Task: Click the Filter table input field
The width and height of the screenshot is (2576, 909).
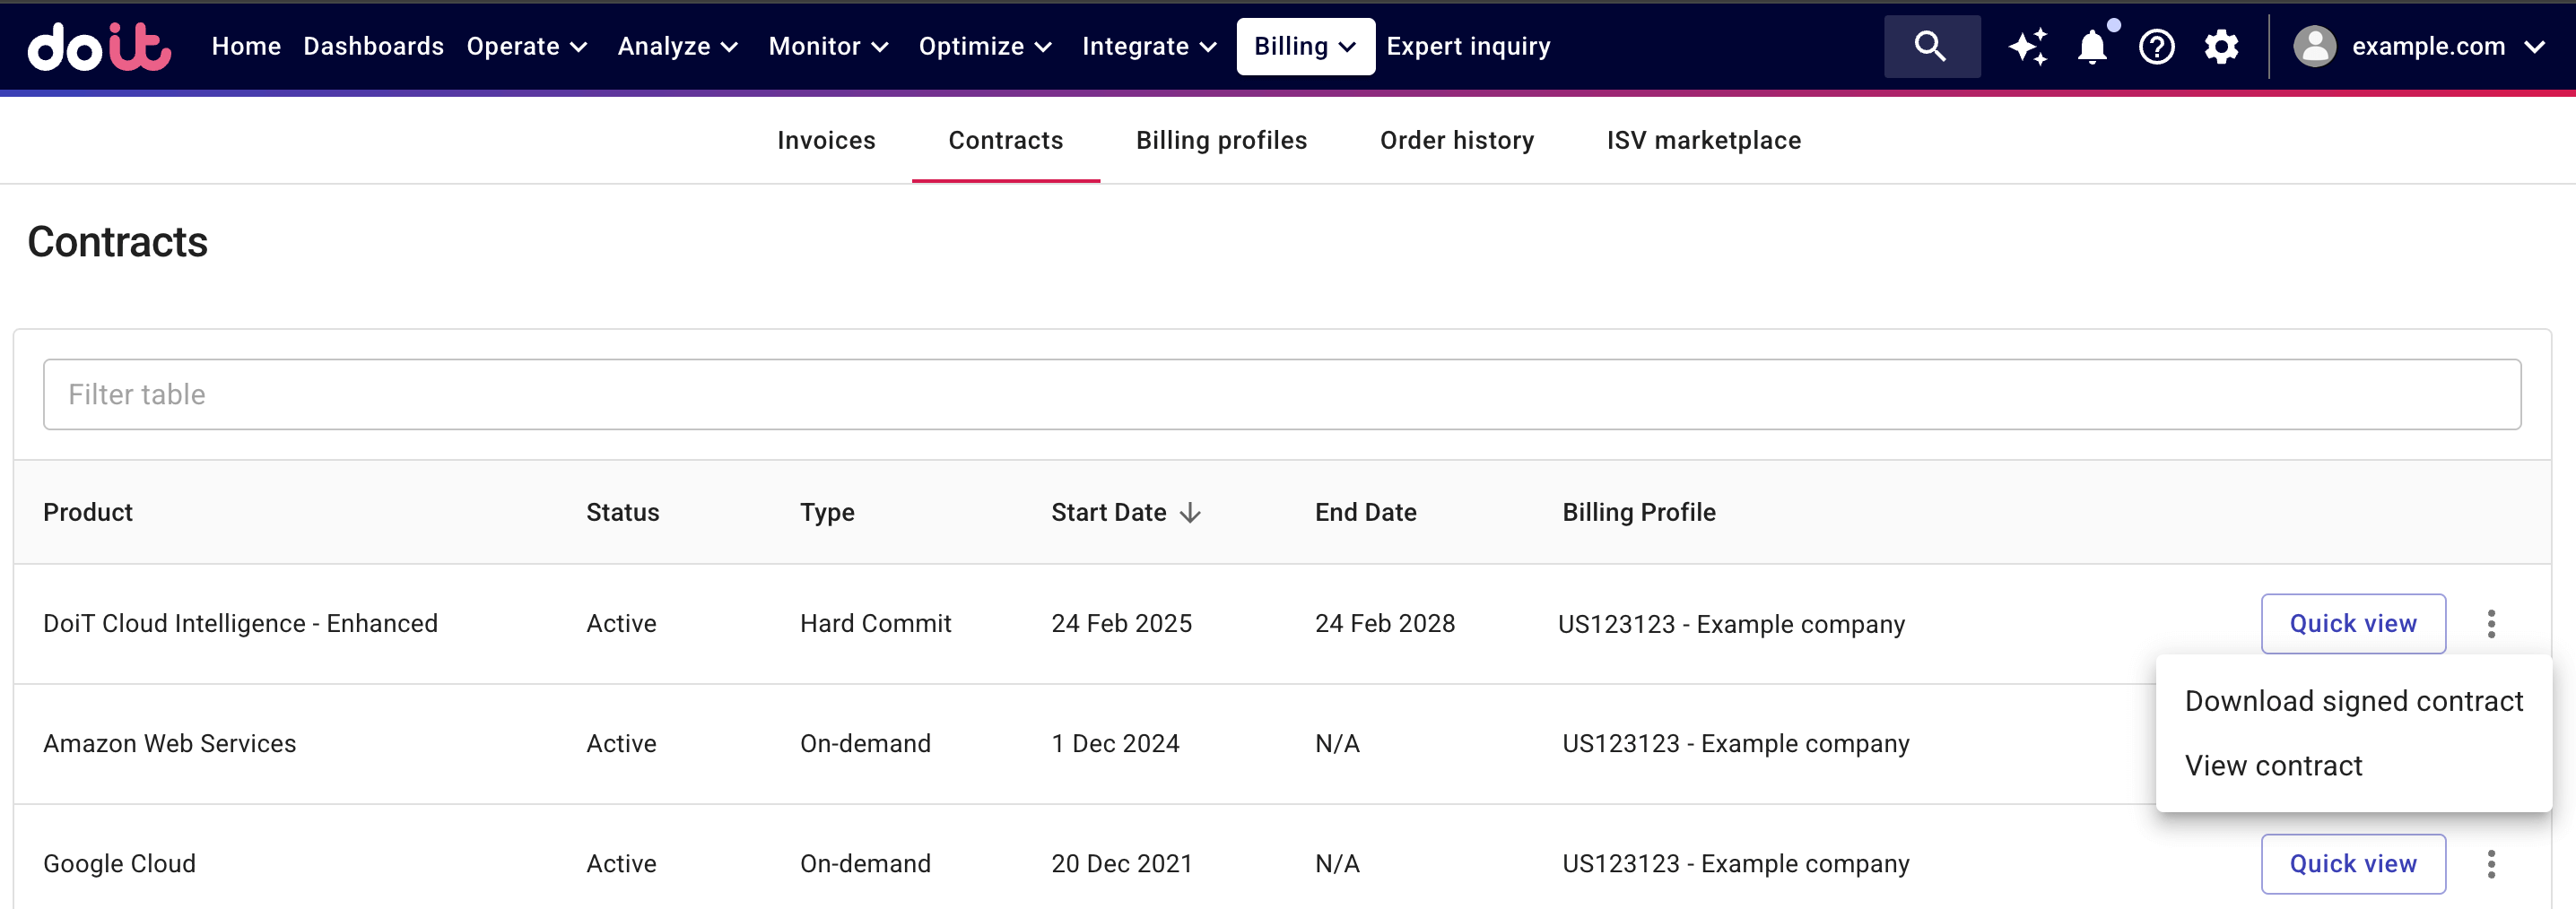Action: (x=1281, y=394)
